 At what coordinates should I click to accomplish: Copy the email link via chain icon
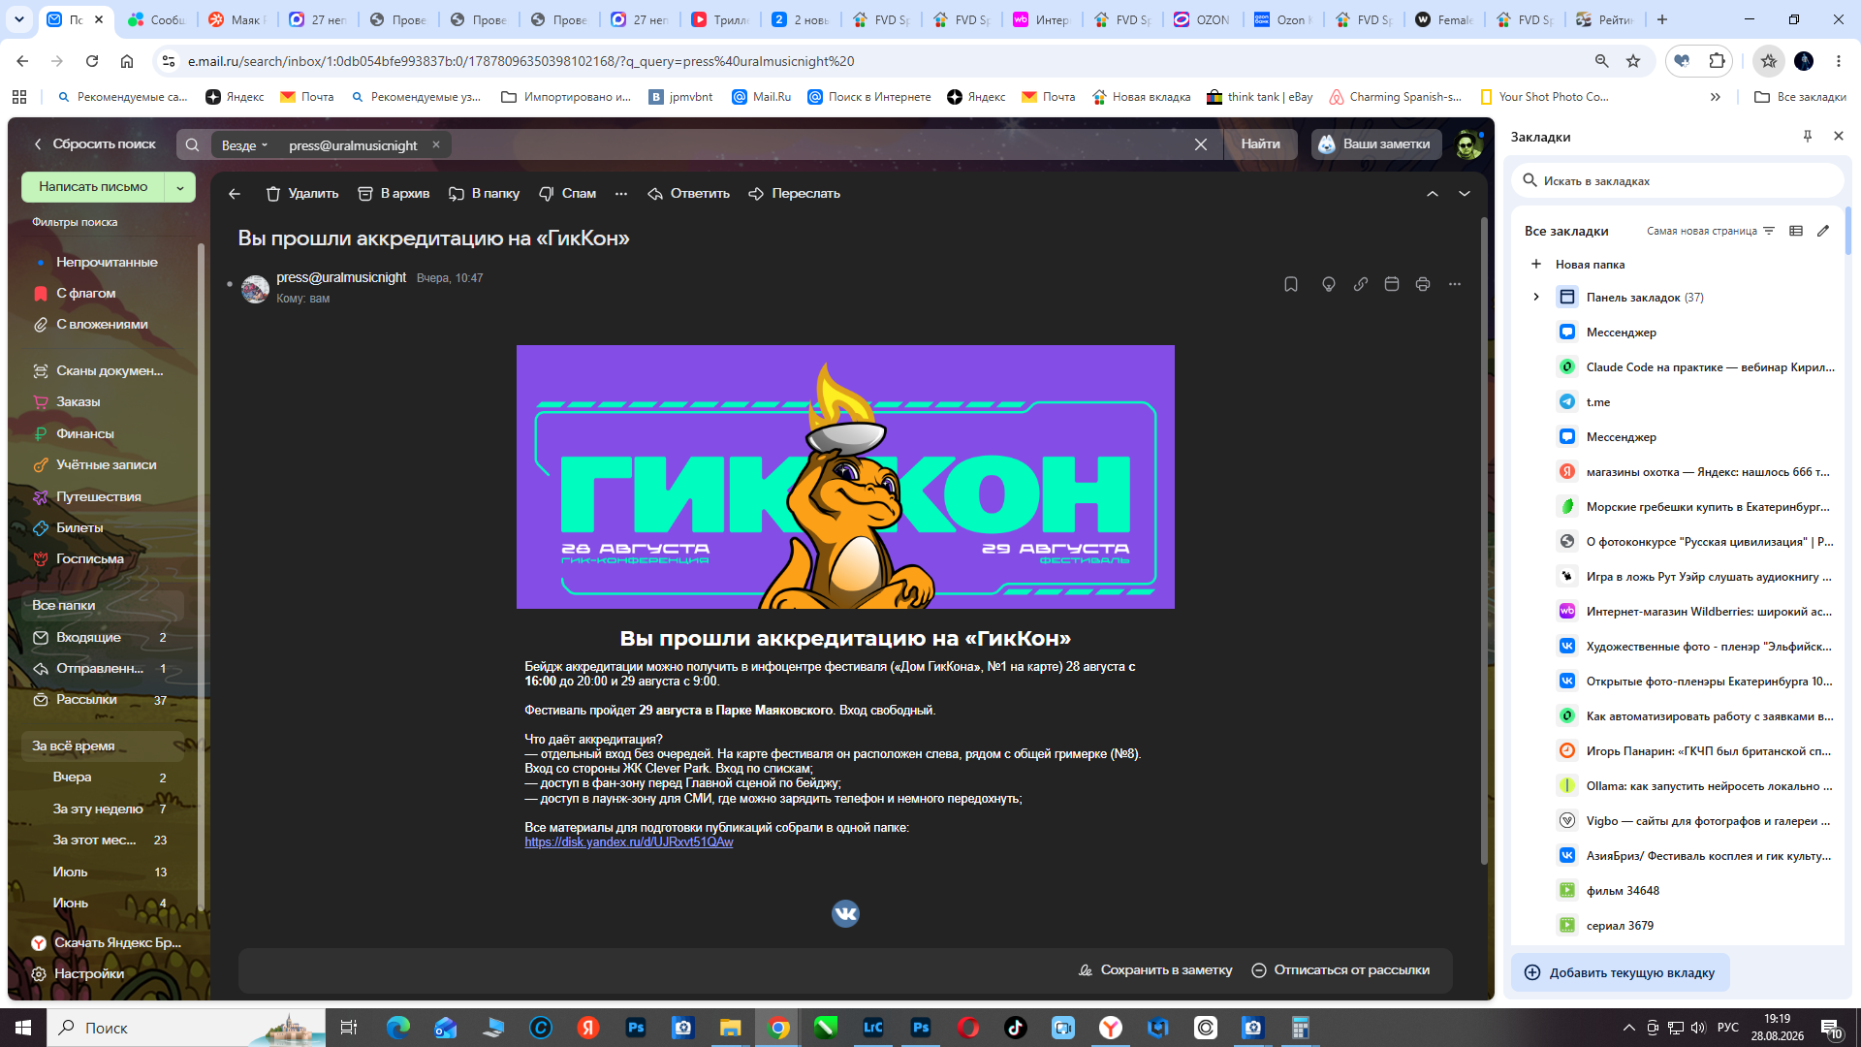click(x=1361, y=284)
